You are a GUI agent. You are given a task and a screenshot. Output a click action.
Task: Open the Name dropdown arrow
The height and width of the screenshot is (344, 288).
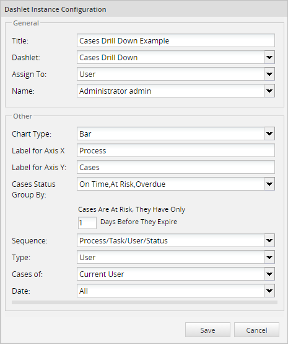click(x=269, y=91)
